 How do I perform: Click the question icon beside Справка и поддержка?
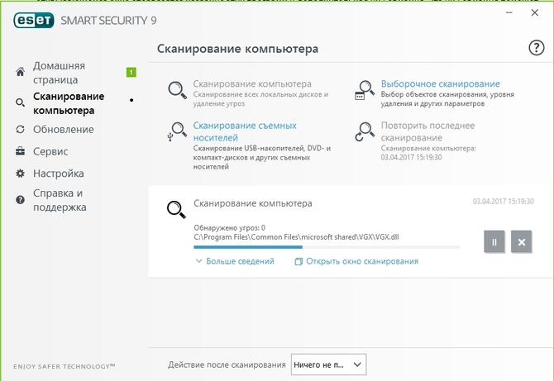tap(20, 200)
